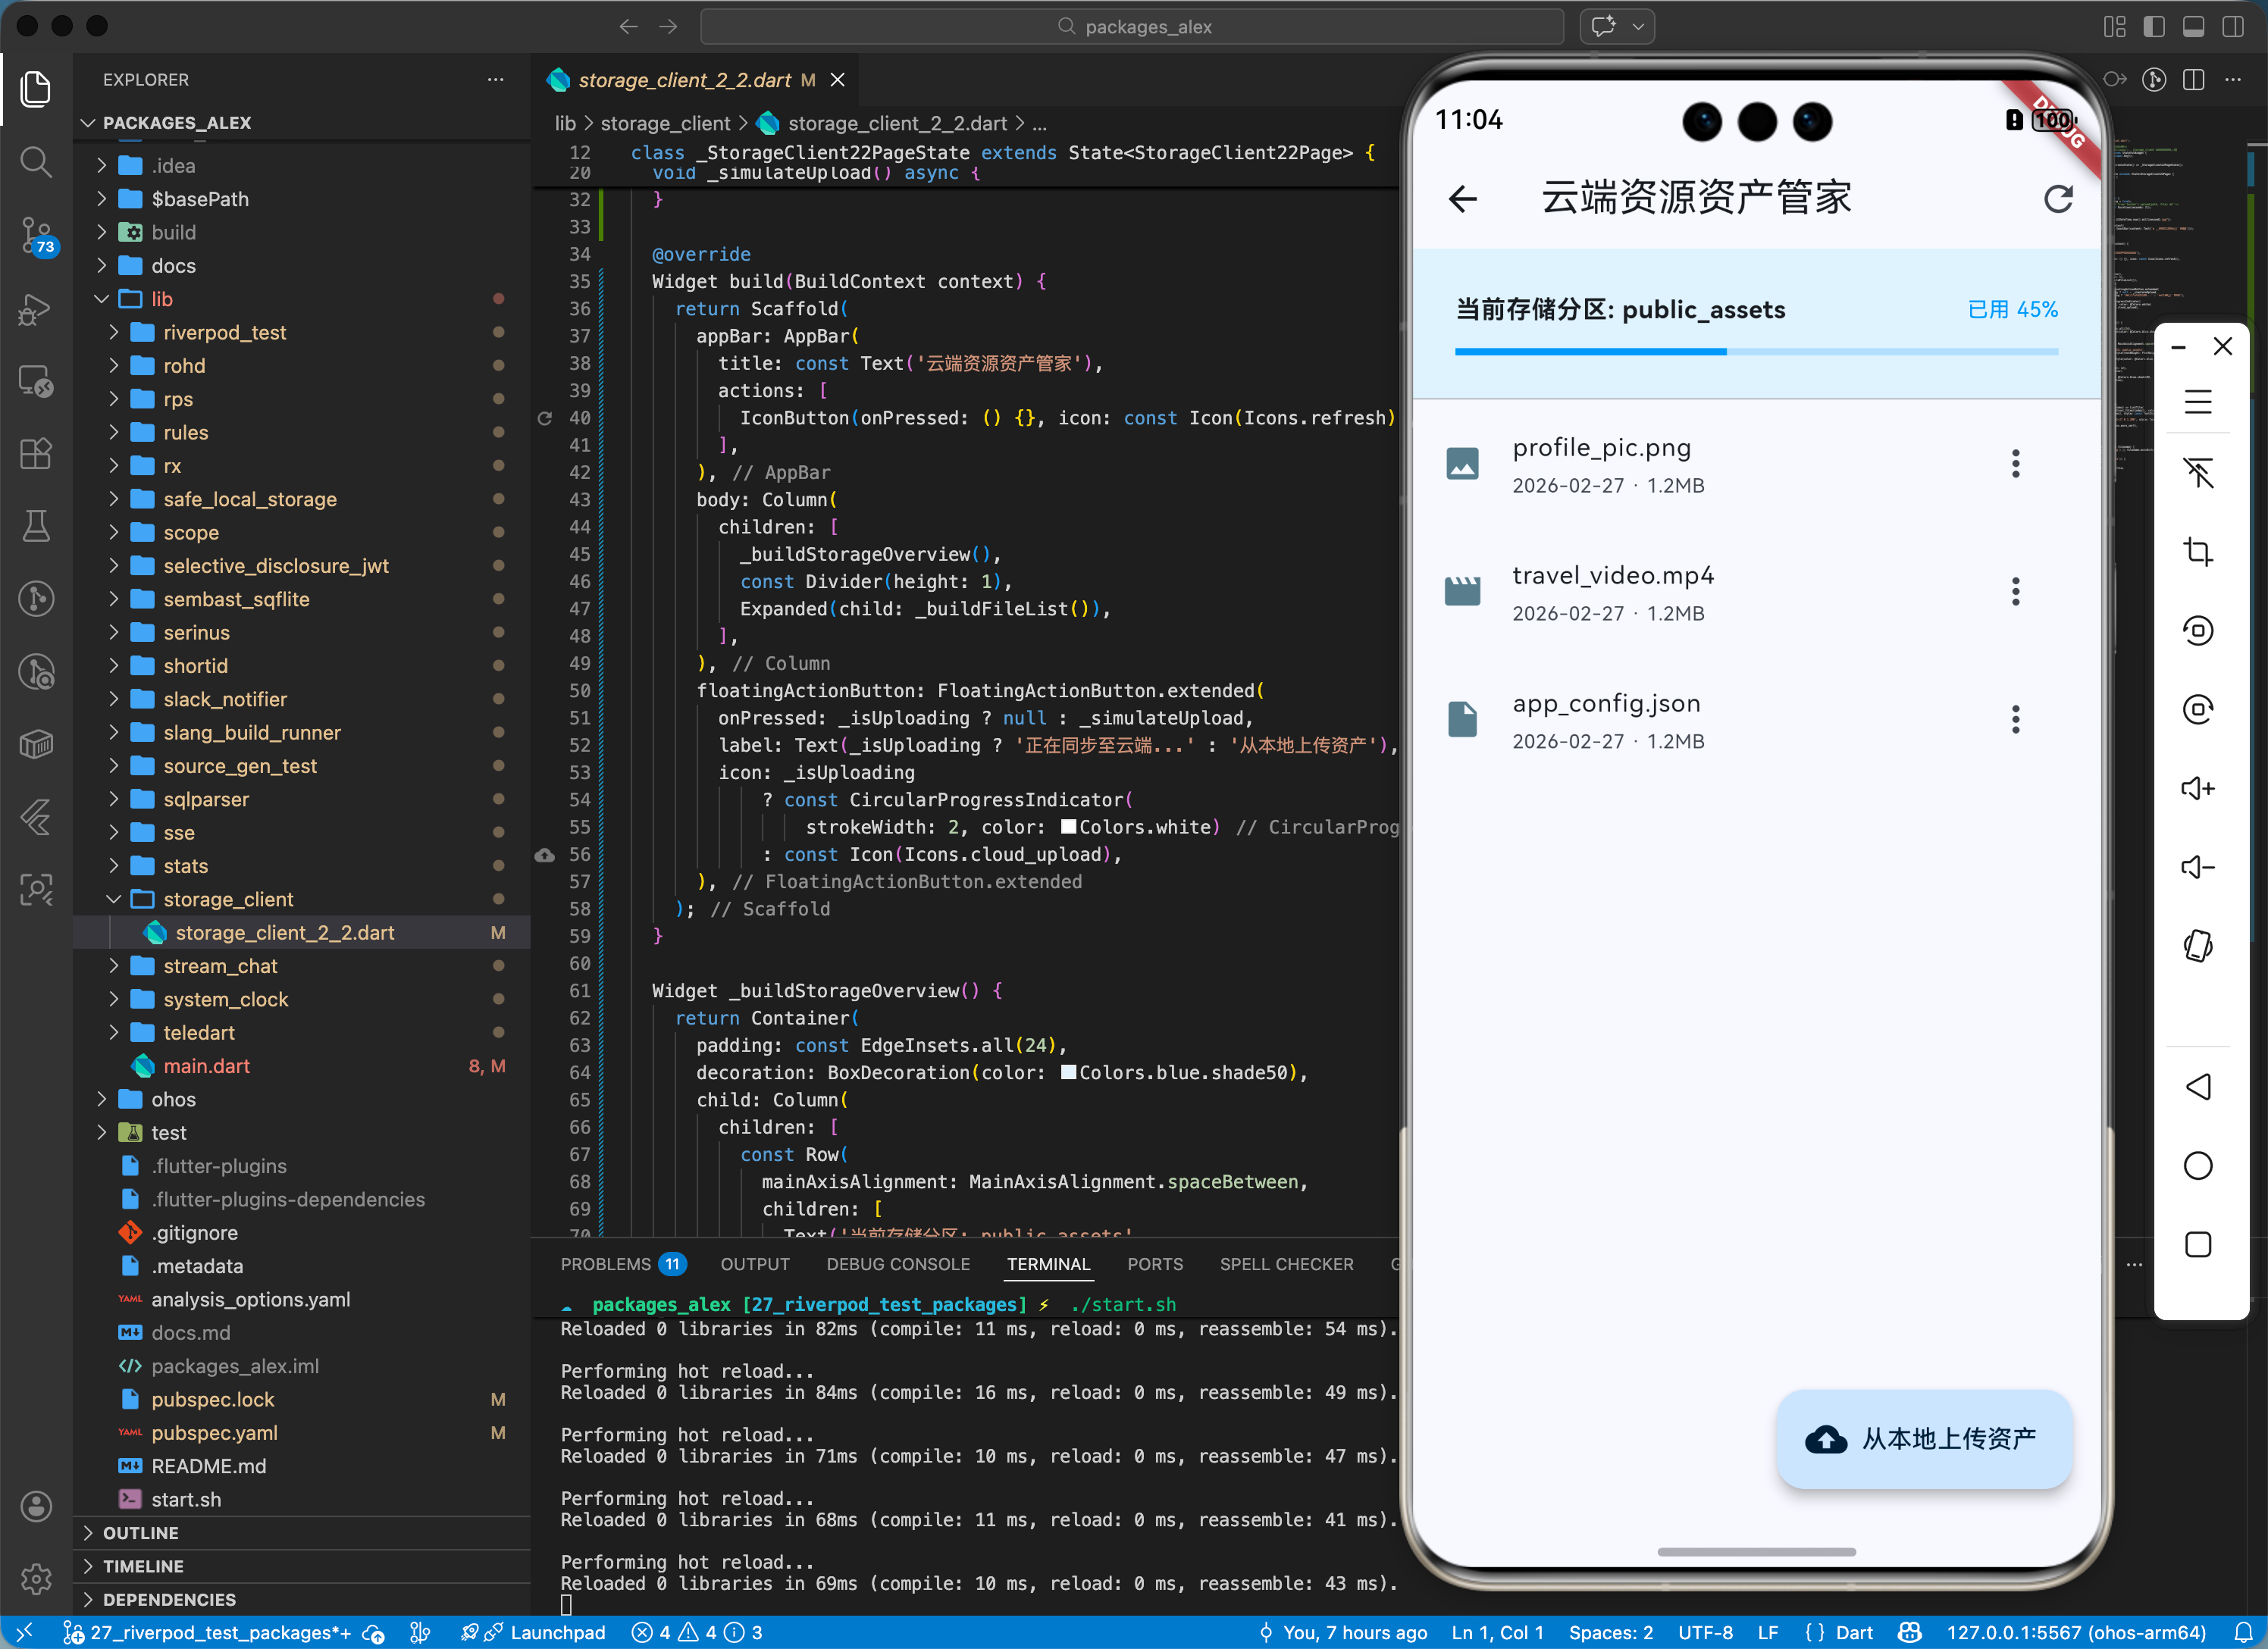Expand the OUTLINE section
Image resolution: width=2268 pixels, height=1649 pixels.
click(x=140, y=1533)
